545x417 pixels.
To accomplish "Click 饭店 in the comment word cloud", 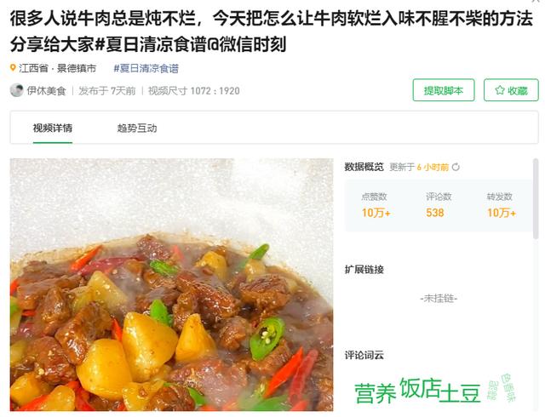I will click(x=421, y=388).
